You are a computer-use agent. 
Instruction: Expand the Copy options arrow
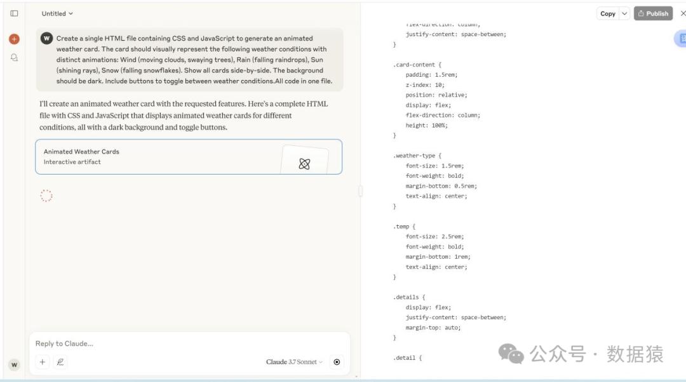(x=625, y=13)
